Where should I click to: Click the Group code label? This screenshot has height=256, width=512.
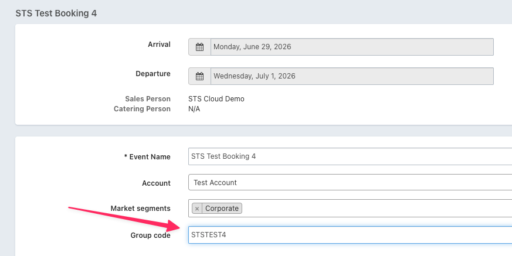[150, 235]
